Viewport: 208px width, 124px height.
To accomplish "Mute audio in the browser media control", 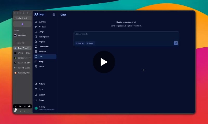I will (29, 106).
